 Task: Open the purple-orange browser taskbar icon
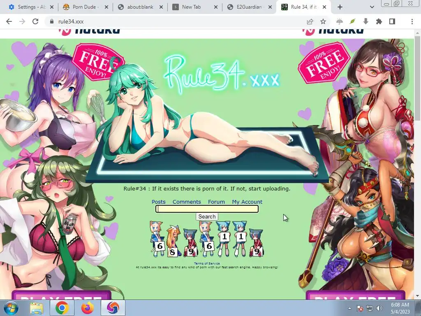point(113,308)
